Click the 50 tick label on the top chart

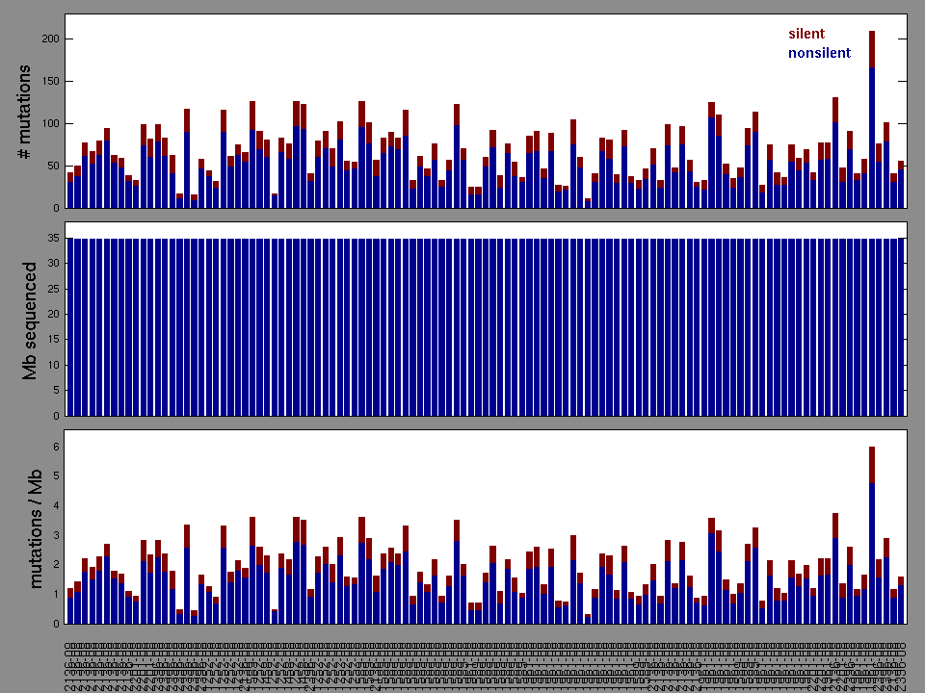52,166
